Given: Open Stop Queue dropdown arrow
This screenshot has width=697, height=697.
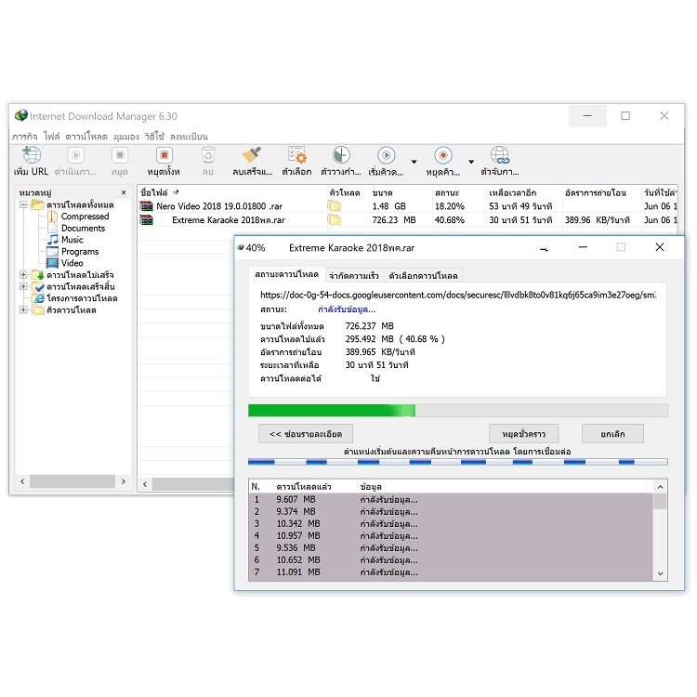Looking at the screenshot, I should point(471,162).
